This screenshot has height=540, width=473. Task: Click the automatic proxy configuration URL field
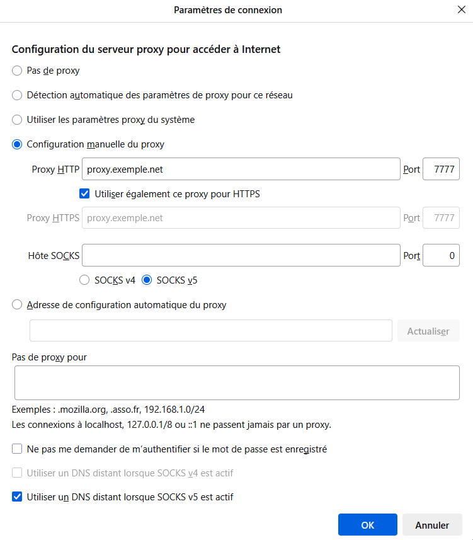(211, 331)
